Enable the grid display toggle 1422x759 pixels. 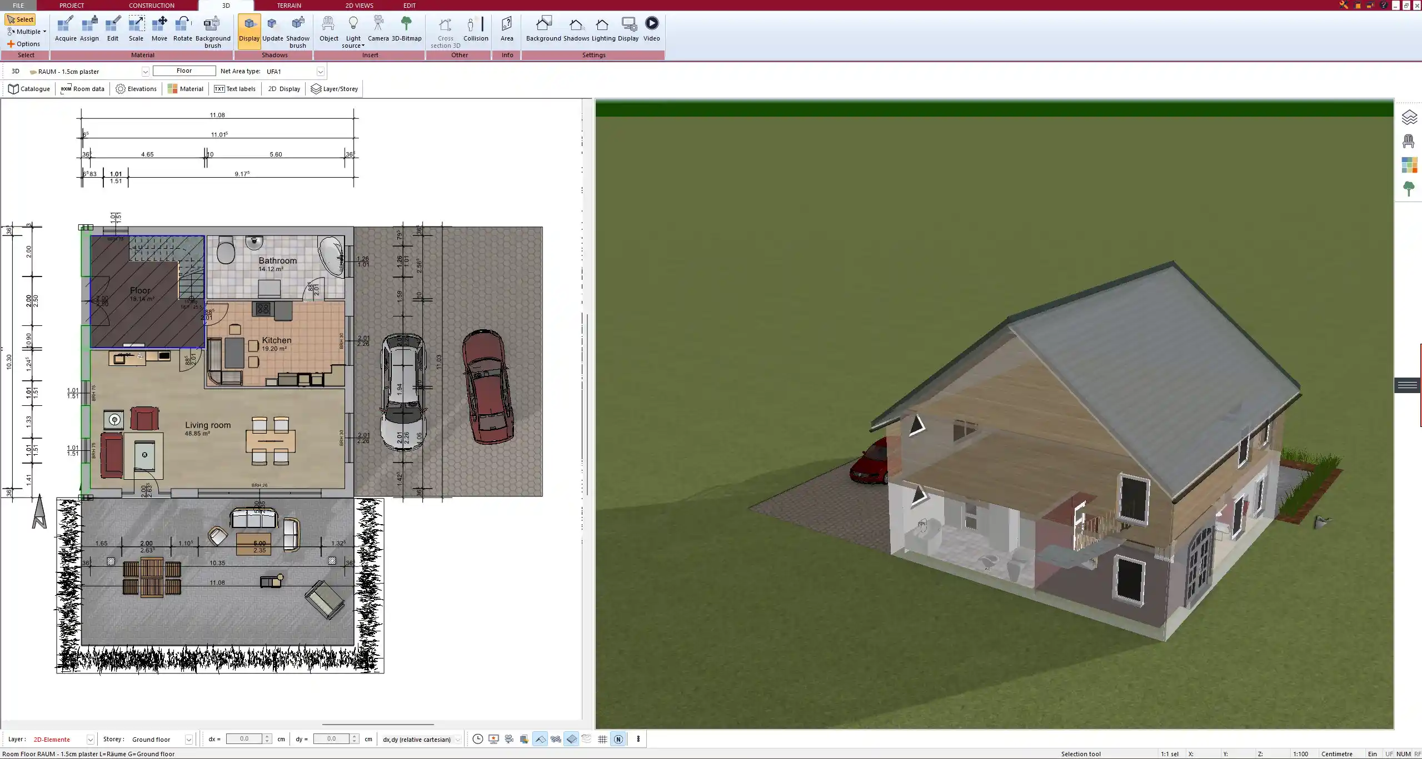click(602, 739)
